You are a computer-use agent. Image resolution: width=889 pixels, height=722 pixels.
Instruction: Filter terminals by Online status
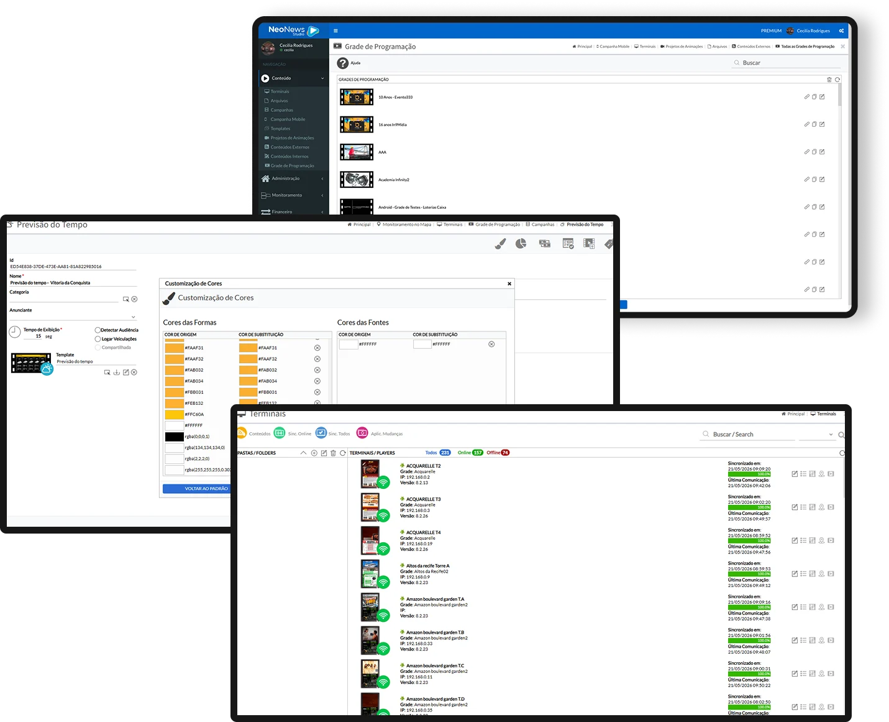pyautogui.click(x=470, y=453)
